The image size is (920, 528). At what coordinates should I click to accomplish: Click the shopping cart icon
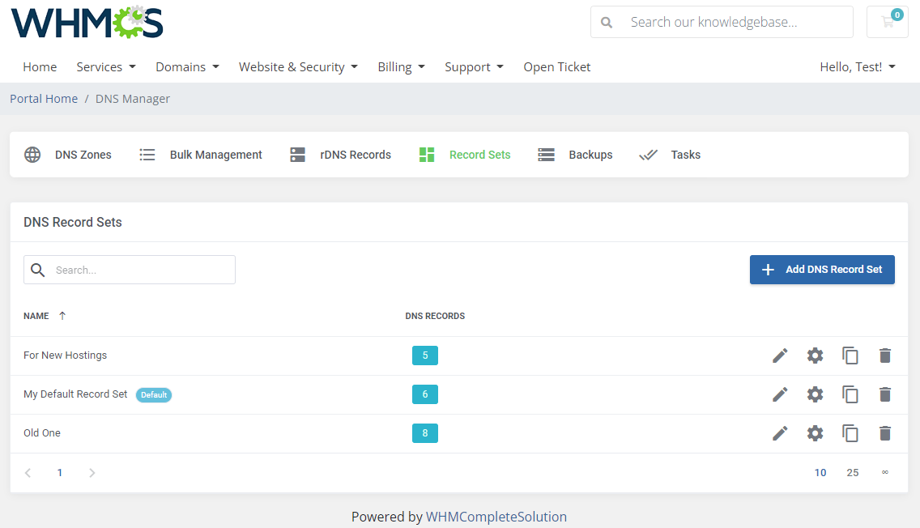click(887, 22)
